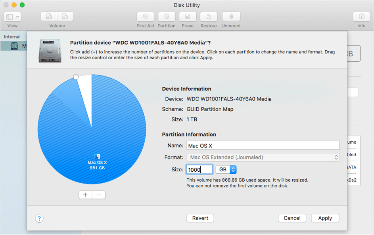374x235 pixels.
Task: Apply the partition changes
Action: point(325,218)
